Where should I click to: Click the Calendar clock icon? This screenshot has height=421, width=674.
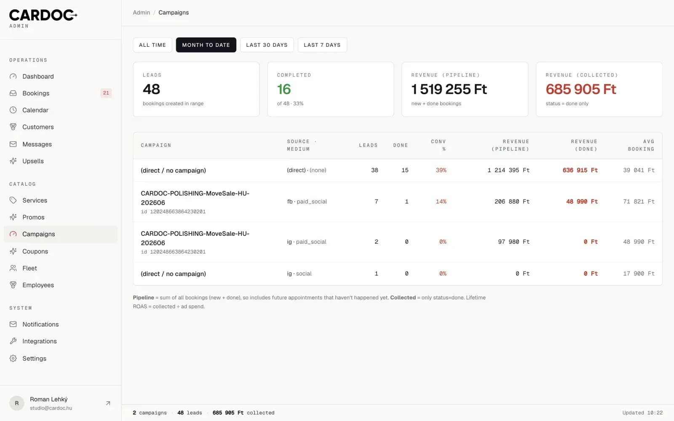pyautogui.click(x=13, y=110)
